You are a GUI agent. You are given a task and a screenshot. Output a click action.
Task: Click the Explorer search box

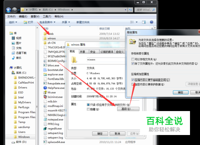(145, 10)
